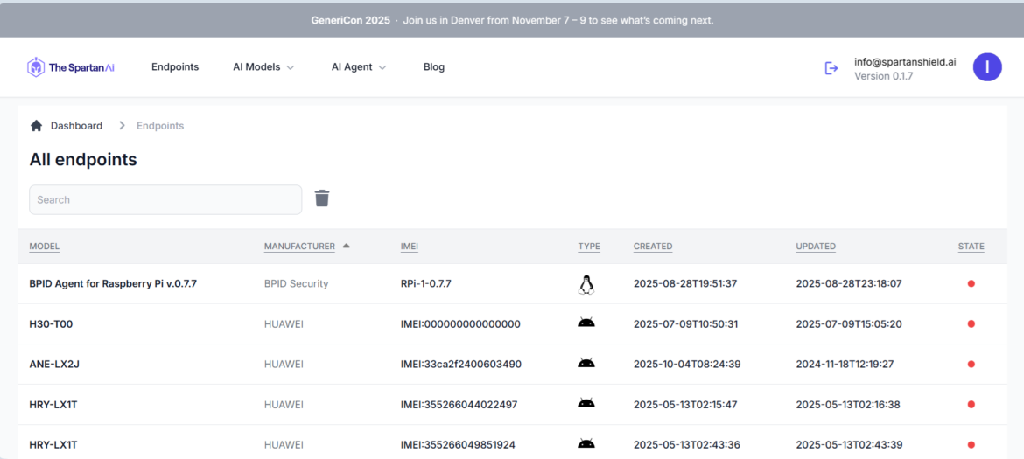Expand the AI Agent dropdown menu

click(x=359, y=67)
